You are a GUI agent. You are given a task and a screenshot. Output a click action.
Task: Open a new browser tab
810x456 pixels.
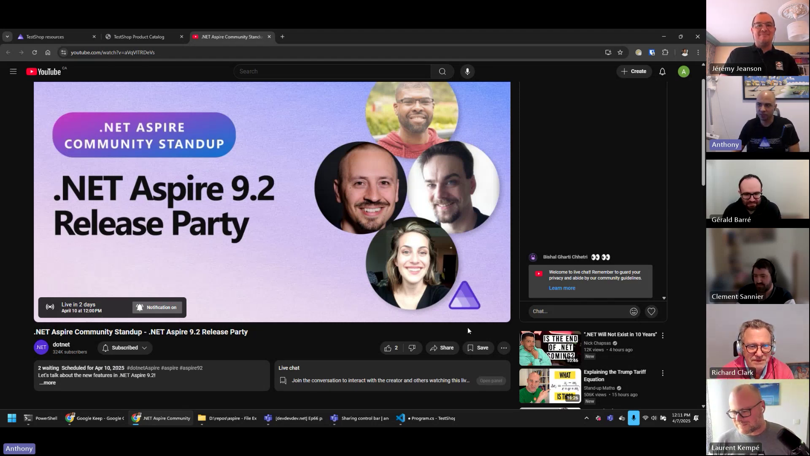[282, 37]
